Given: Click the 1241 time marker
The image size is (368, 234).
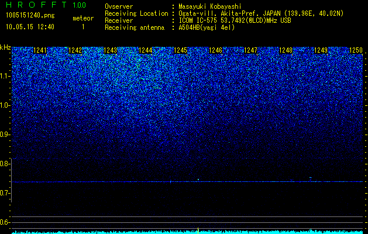Looking at the screenshot, I should pos(40,50).
